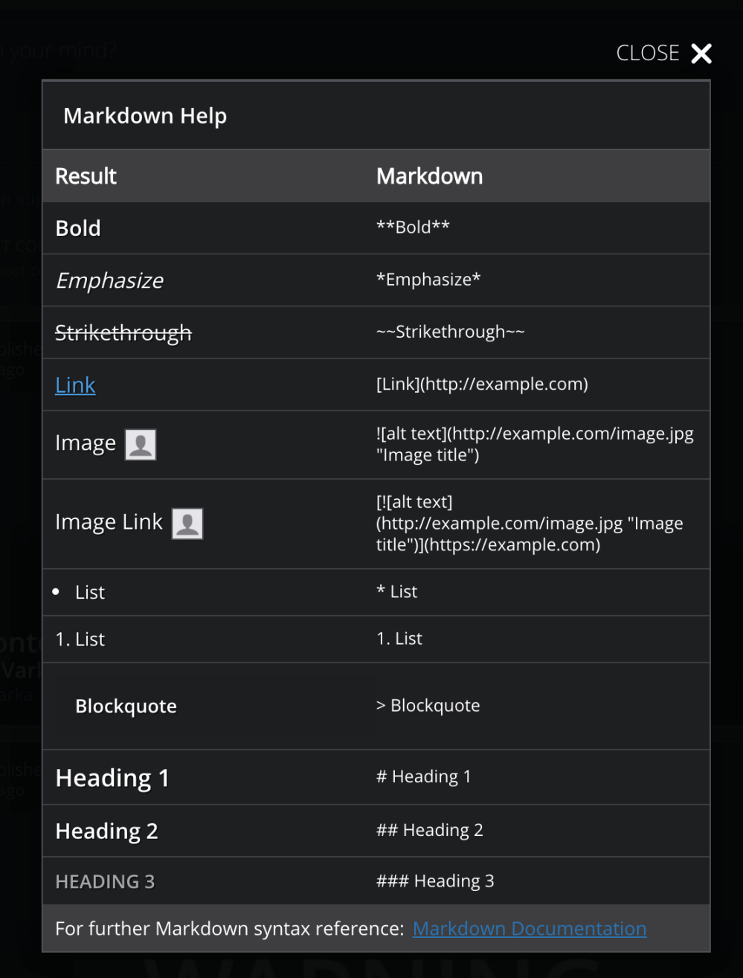Viewport: 743px width, 978px height.
Task: Open the Markdown Documentation reference link
Action: click(529, 928)
